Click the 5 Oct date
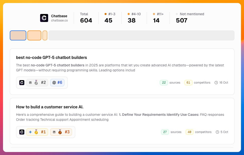The image size is (244, 155). coord(224,132)
